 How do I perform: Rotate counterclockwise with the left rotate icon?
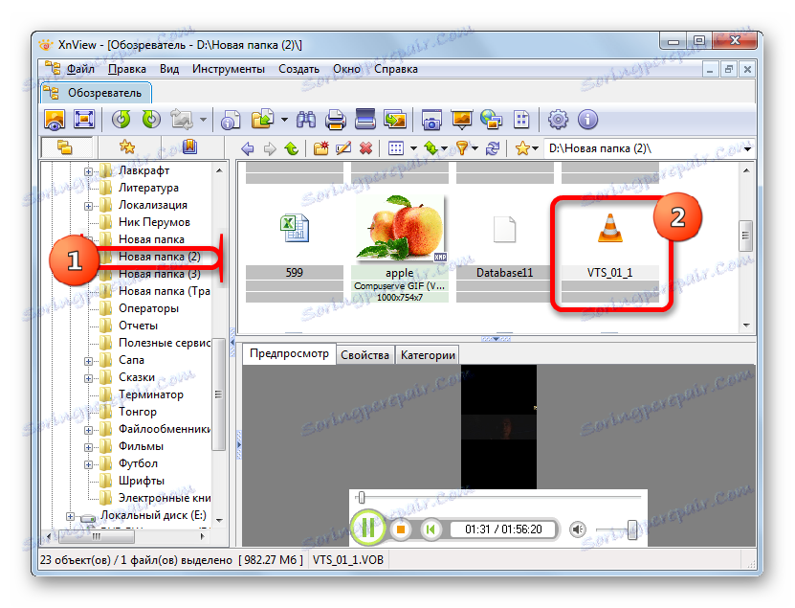(121, 120)
